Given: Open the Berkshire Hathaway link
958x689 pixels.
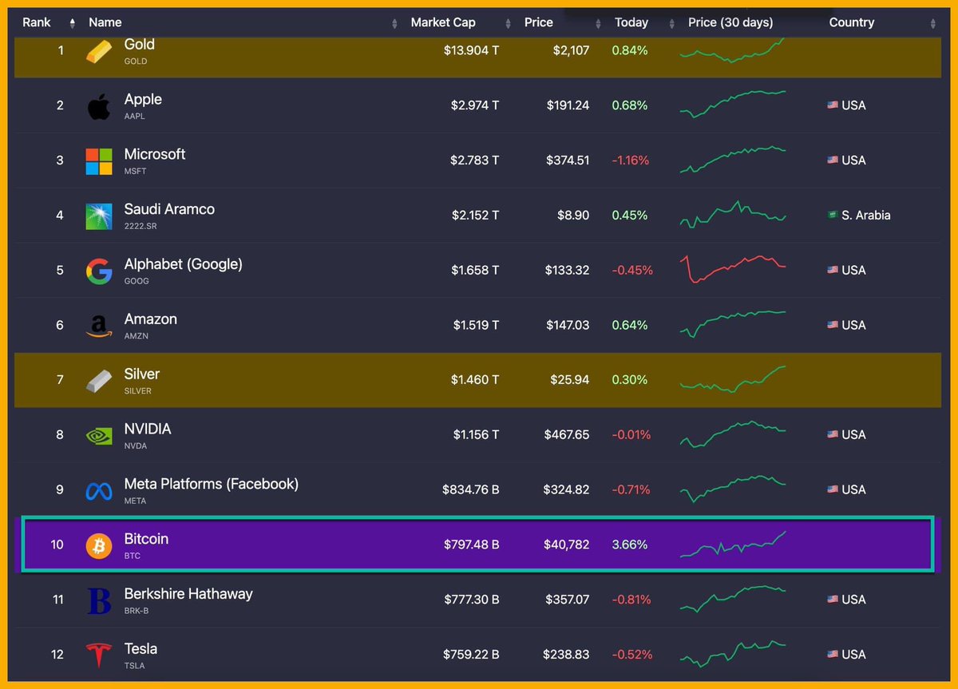Looking at the screenshot, I should click(x=188, y=594).
